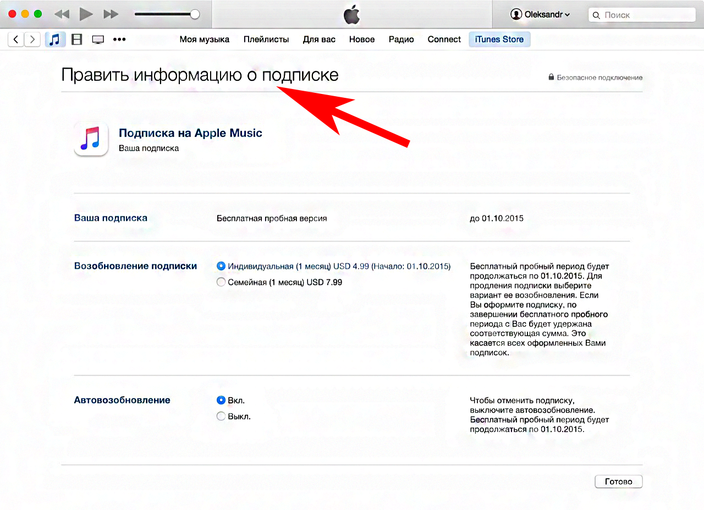This screenshot has width=704, height=510.
Task: Click the user avatar icon beside Oleksandr
Action: (516, 15)
